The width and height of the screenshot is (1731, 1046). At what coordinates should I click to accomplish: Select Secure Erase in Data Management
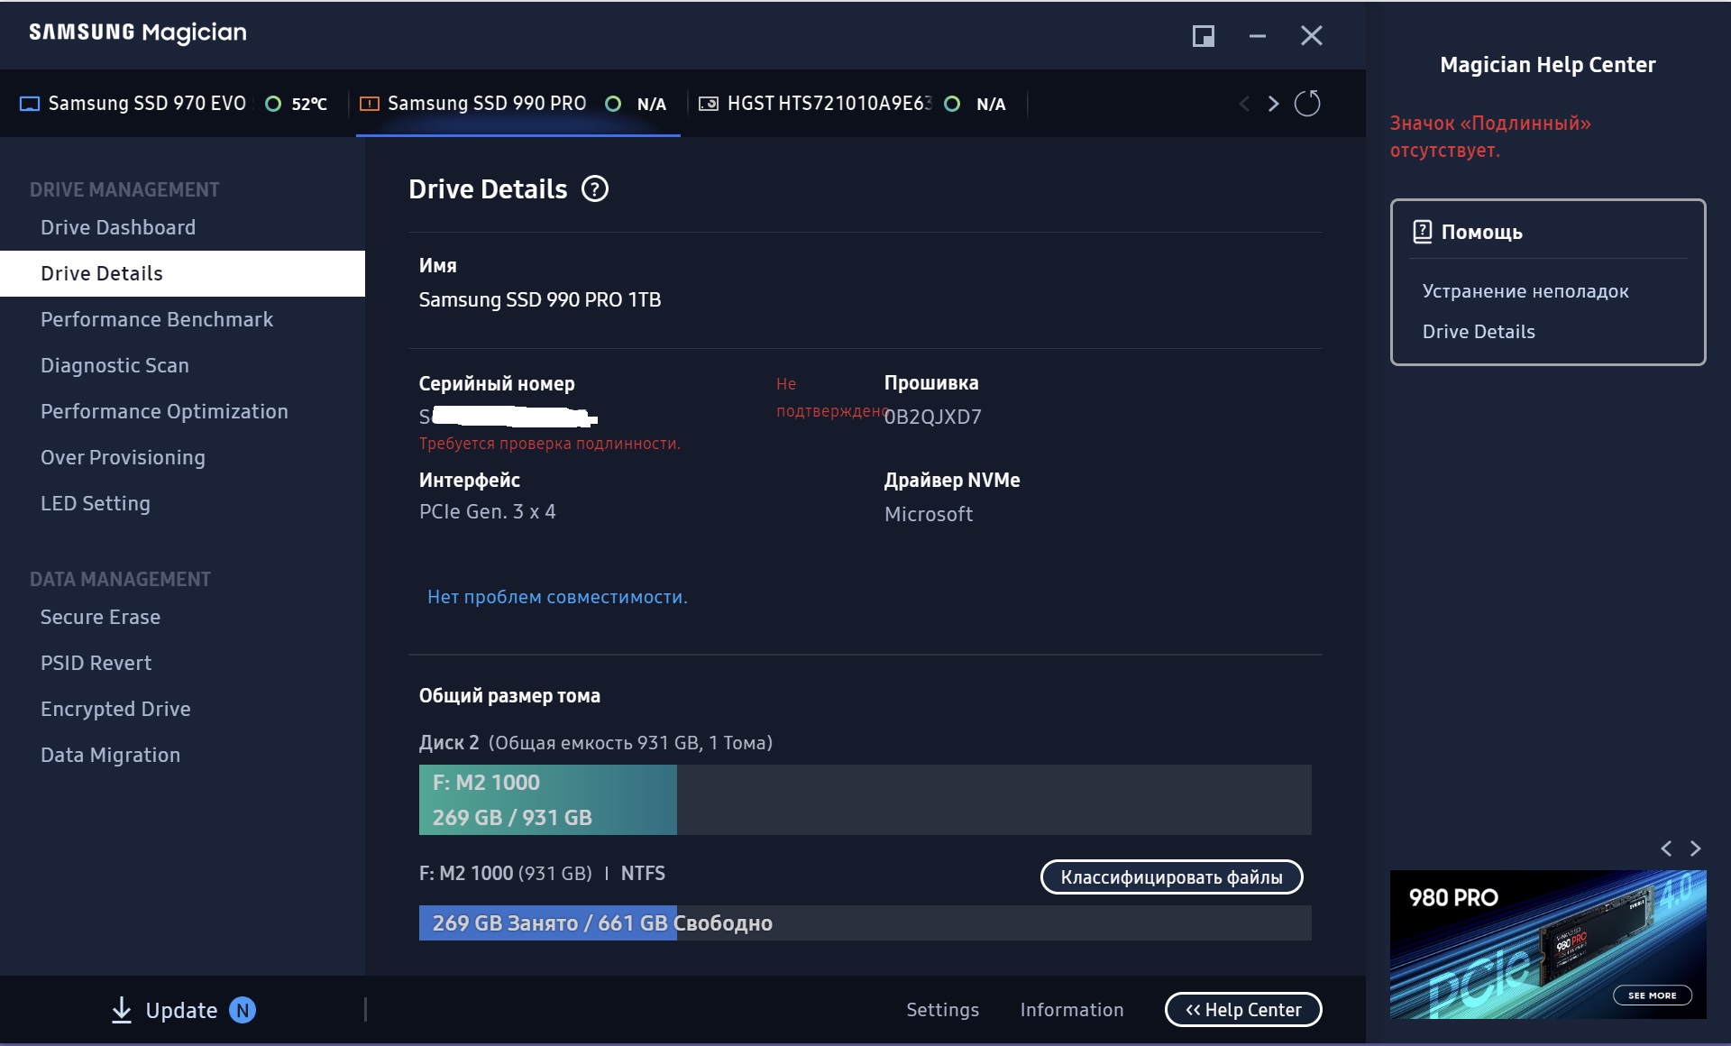pyautogui.click(x=100, y=617)
